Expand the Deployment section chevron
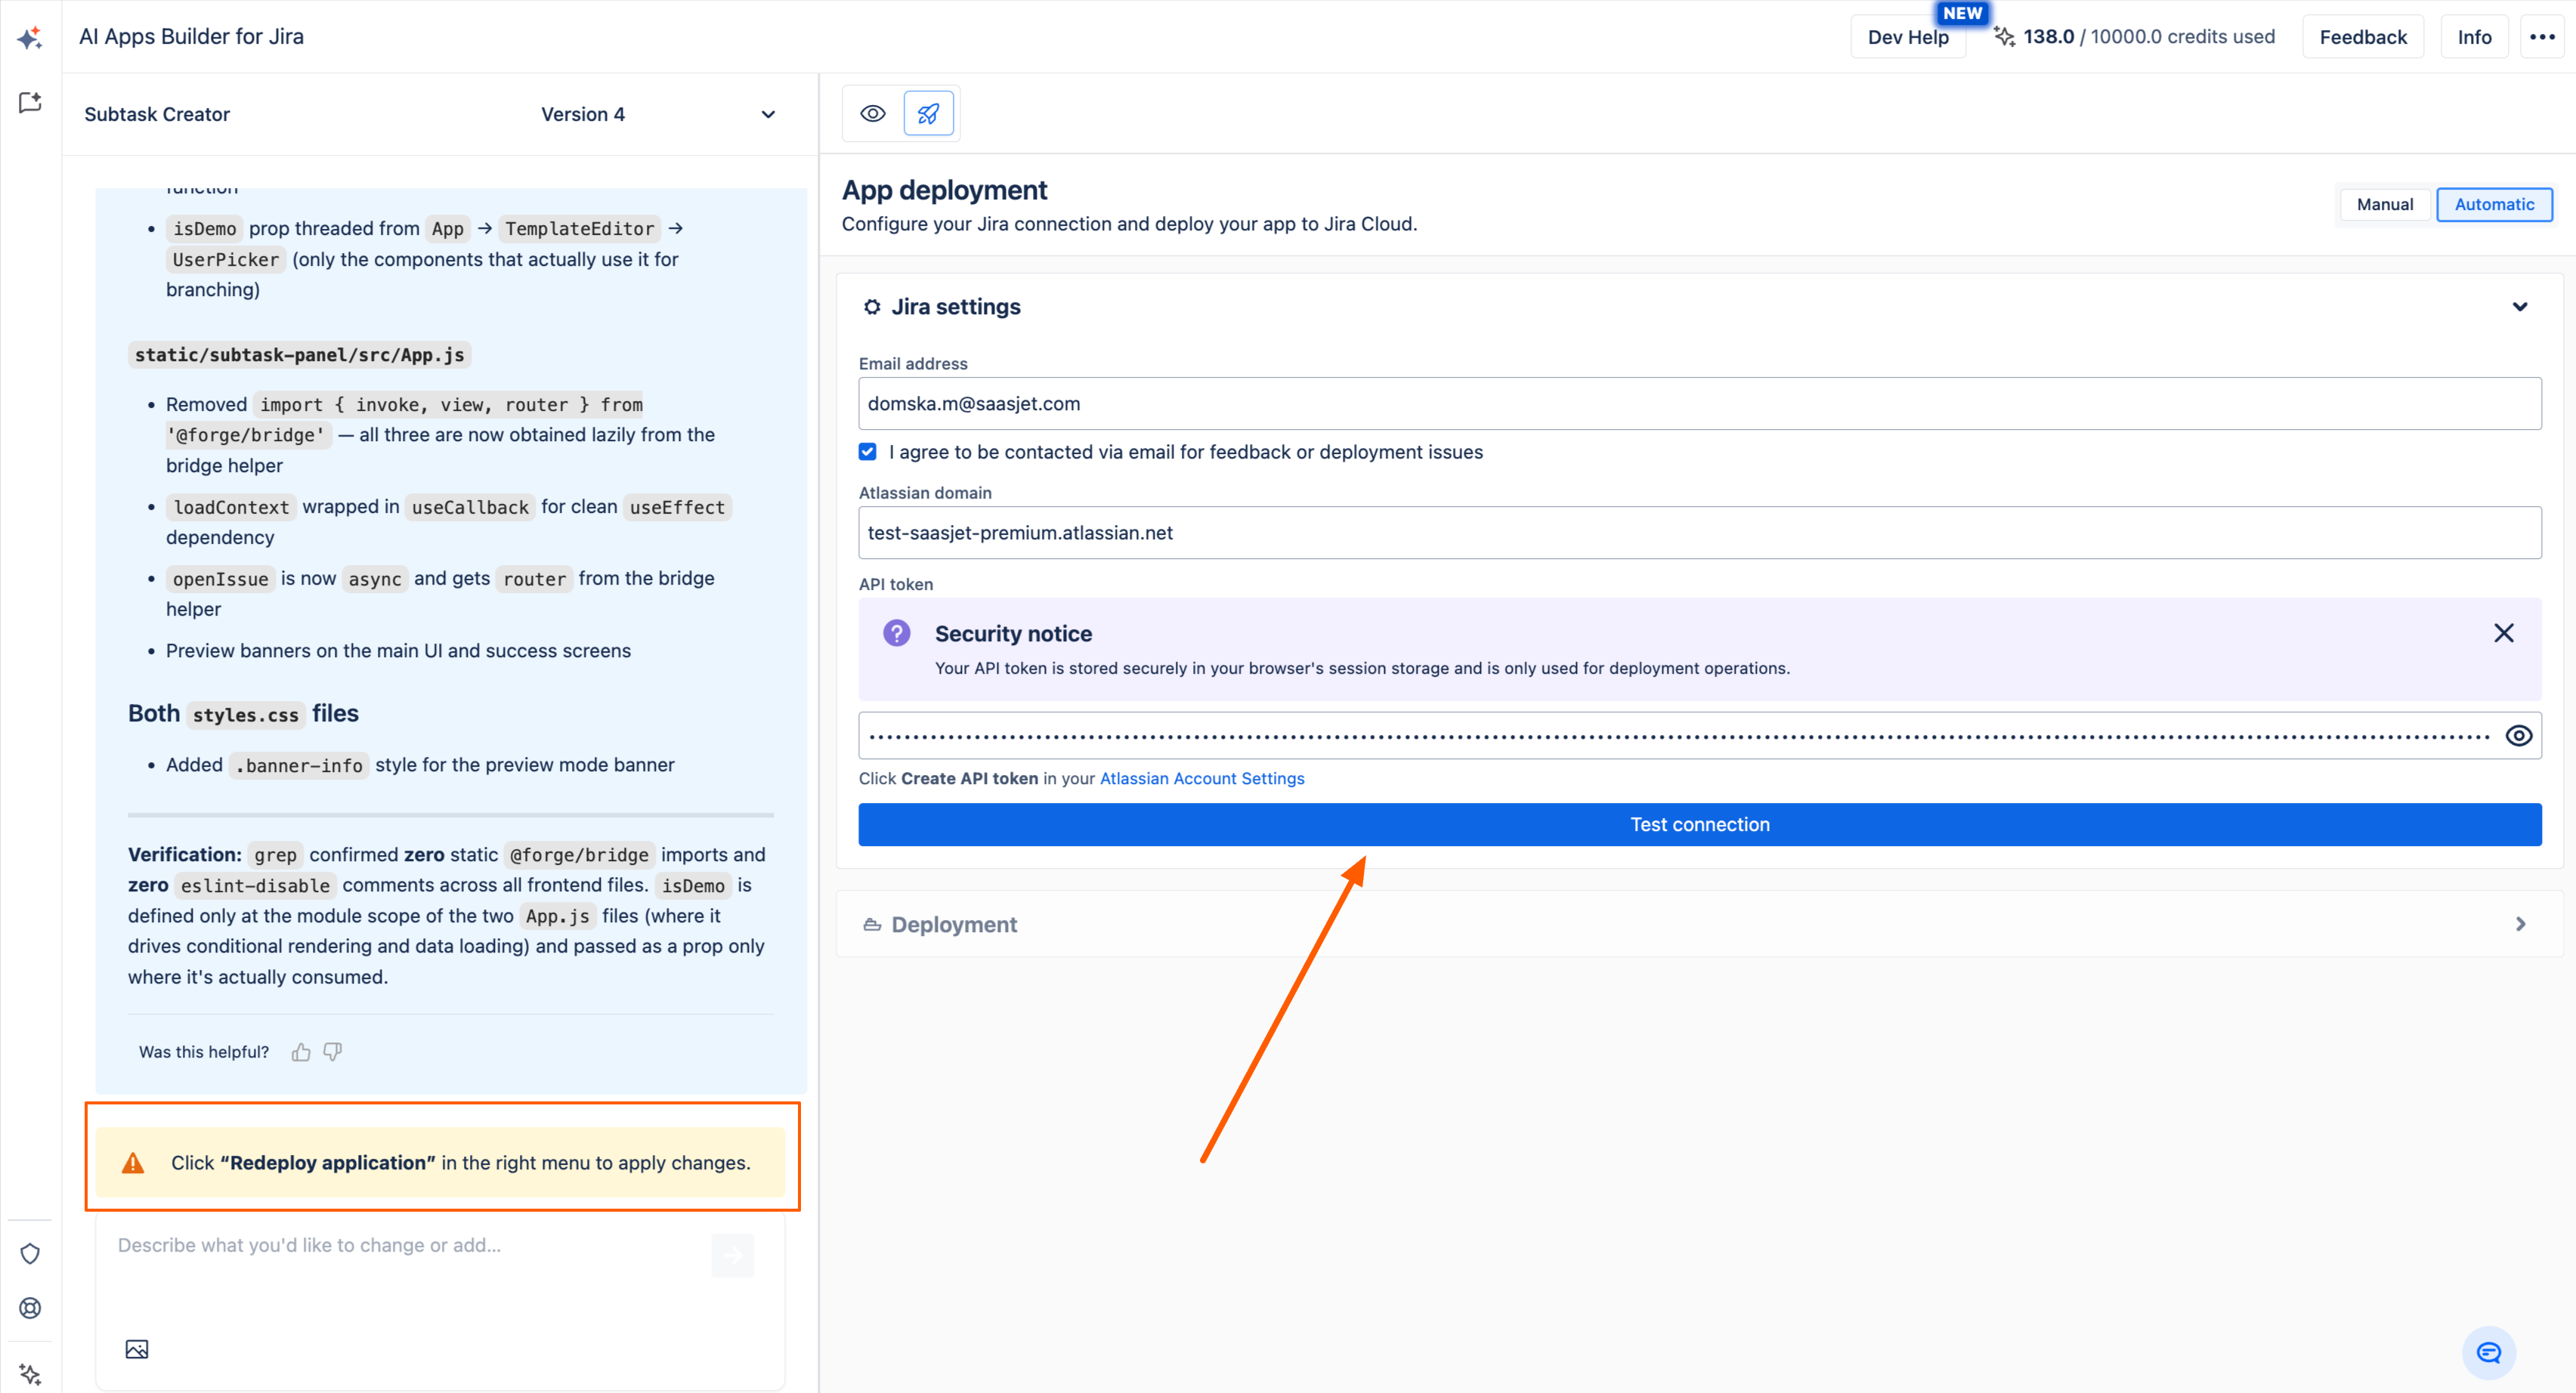2576x1393 pixels. click(2520, 925)
